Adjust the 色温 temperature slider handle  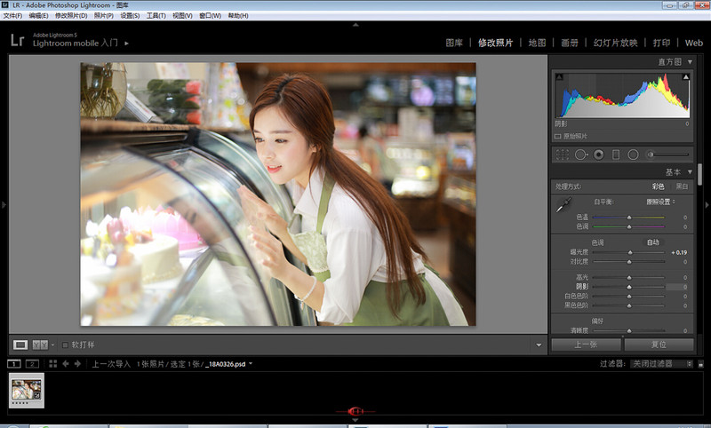[x=629, y=218]
